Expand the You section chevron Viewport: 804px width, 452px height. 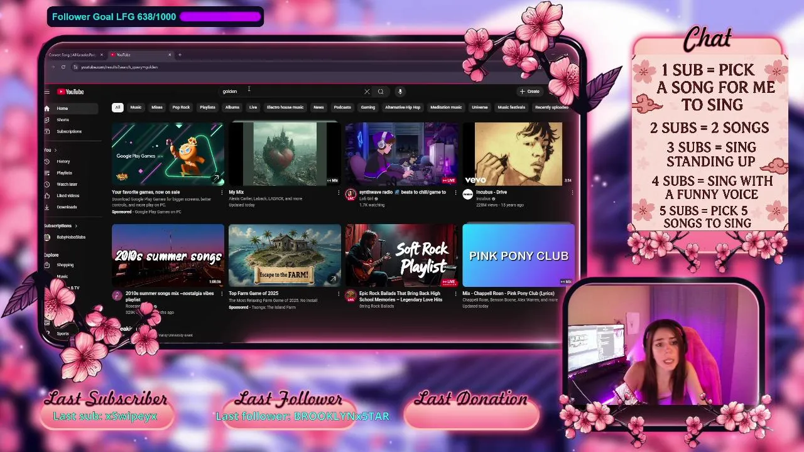(x=55, y=150)
